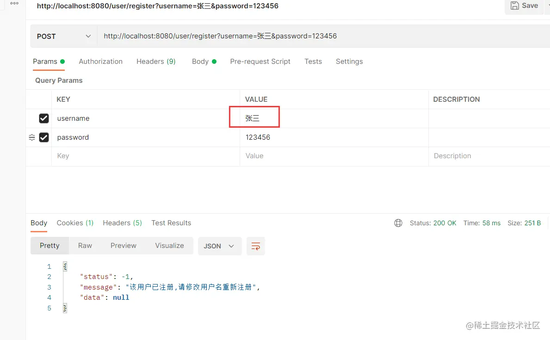Switch to the request Body tab

204,62
